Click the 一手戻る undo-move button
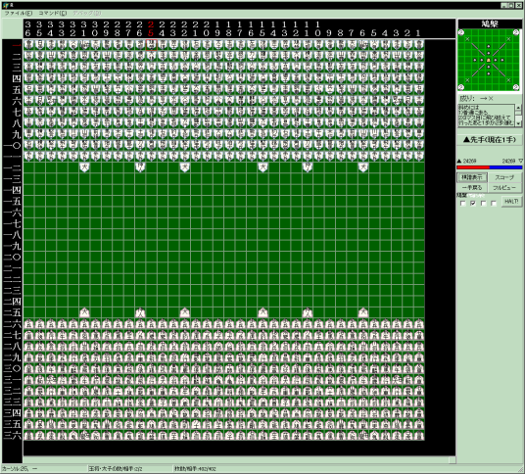The width and height of the screenshot is (525, 474). 472,188
